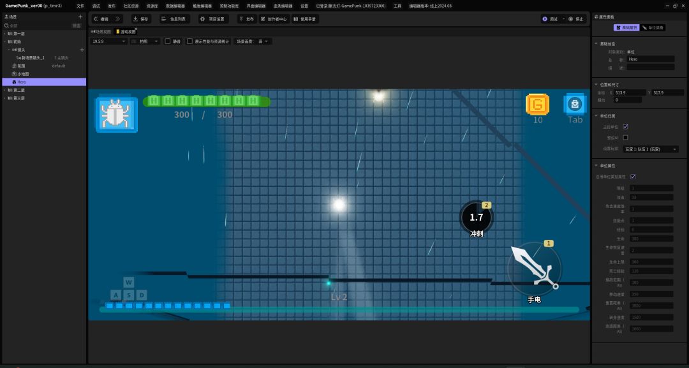This screenshot has width=689, height=368.
Task: Expand the 第一层 tree node
Action: pos(5,33)
